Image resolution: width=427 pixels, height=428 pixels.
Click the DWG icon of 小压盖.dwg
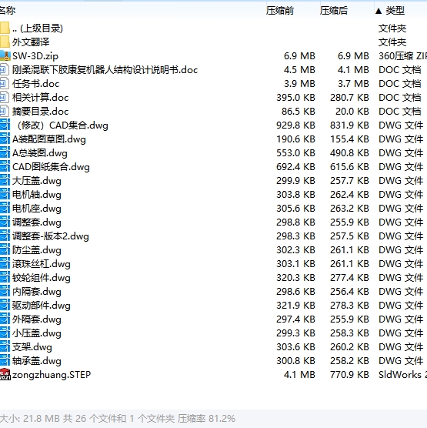pyautogui.click(x=5, y=333)
